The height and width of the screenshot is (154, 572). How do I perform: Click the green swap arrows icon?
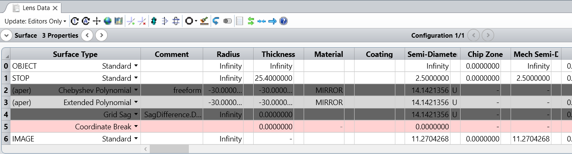(x=251, y=21)
